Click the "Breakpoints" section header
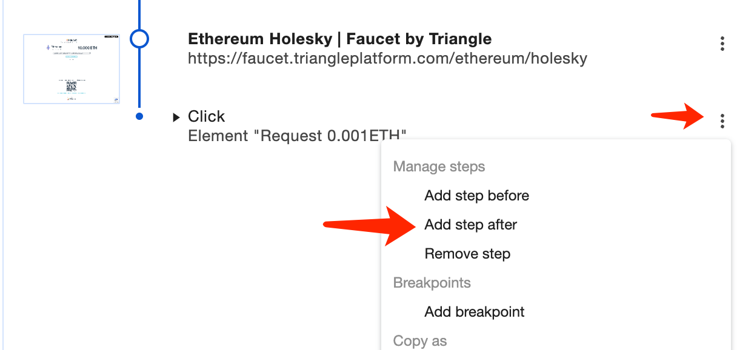The width and height of the screenshot is (754, 350). coord(432,283)
